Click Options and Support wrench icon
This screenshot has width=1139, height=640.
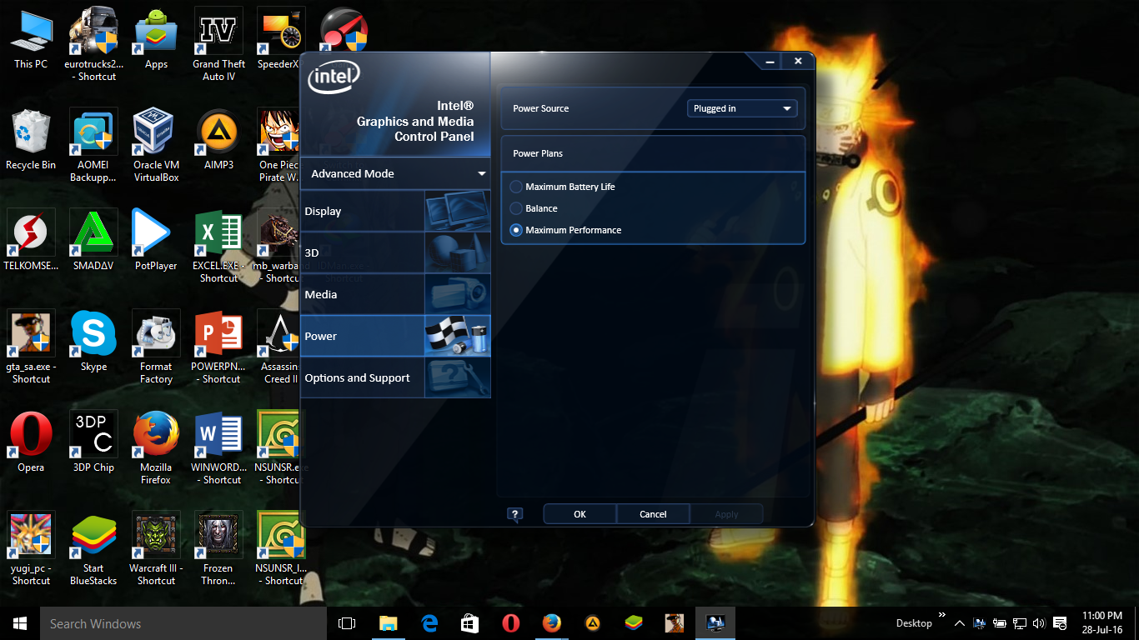(457, 377)
